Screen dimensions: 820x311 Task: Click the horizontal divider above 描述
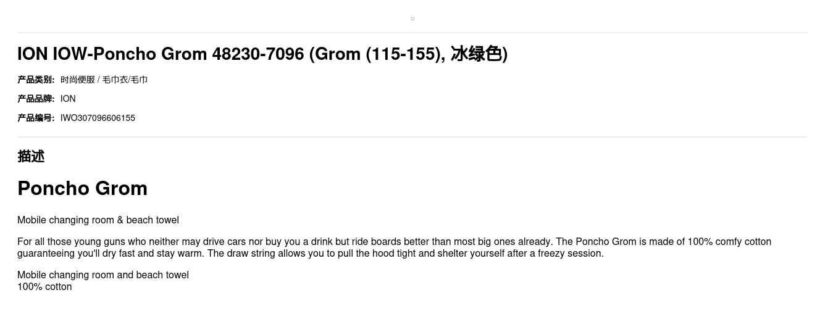412,137
